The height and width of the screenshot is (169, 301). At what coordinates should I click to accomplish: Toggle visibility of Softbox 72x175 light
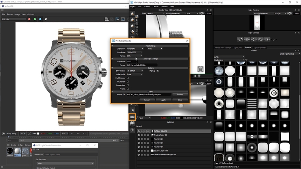click(x=139, y=131)
